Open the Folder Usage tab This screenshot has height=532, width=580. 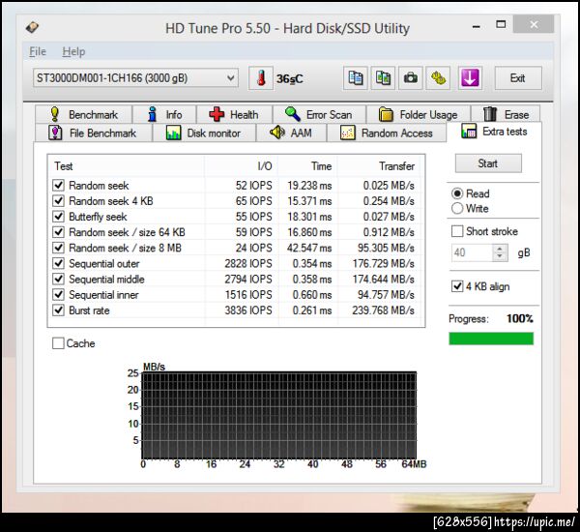(x=419, y=114)
